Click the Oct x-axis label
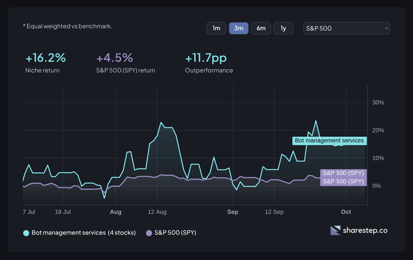 pyautogui.click(x=346, y=212)
